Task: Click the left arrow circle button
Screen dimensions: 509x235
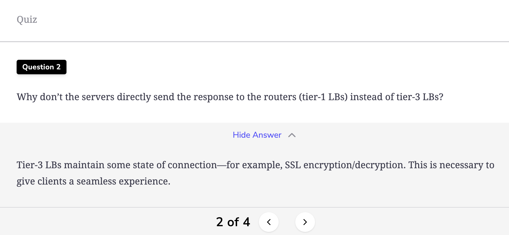Action: (269, 222)
